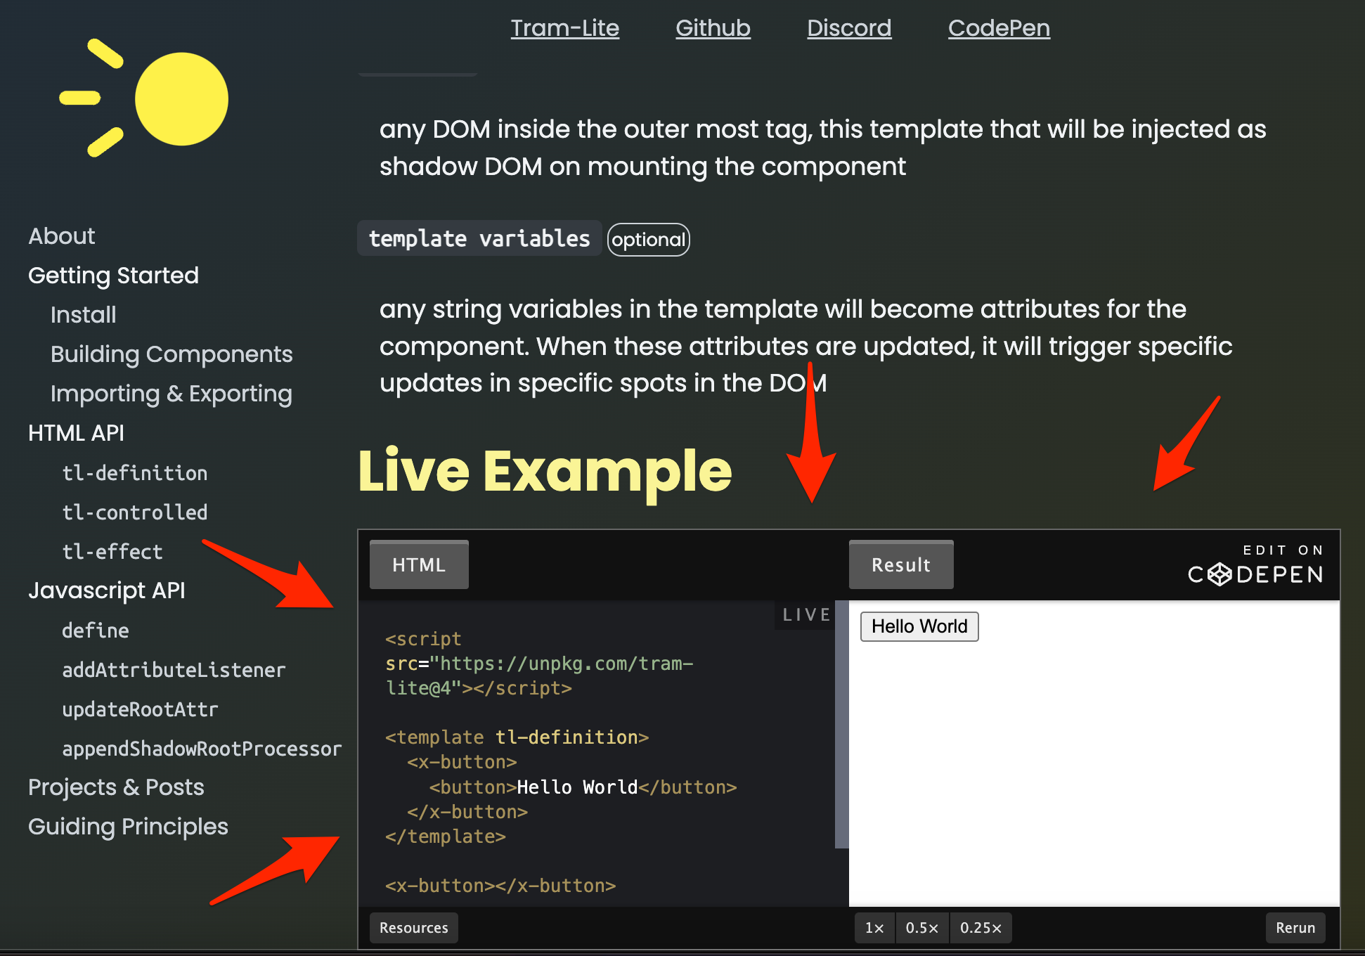Image resolution: width=1365 pixels, height=956 pixels.
Task: Click the </template> closing tag line
Action: point(446,836)
